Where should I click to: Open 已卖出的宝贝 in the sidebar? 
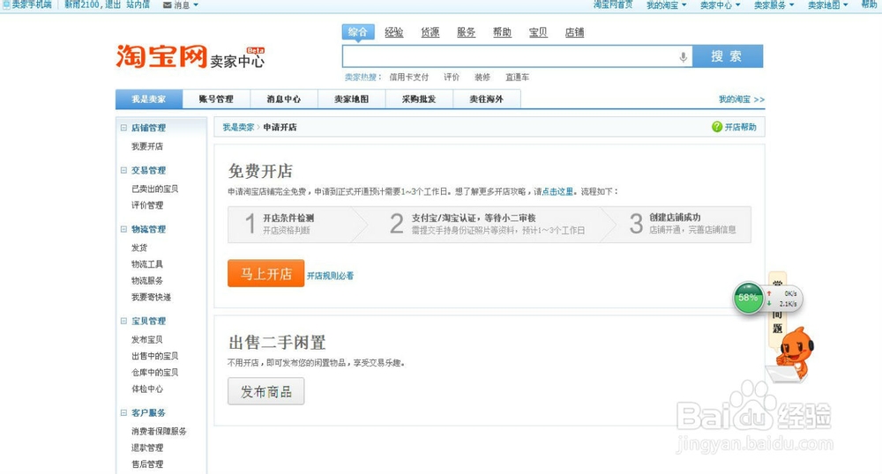154,189
